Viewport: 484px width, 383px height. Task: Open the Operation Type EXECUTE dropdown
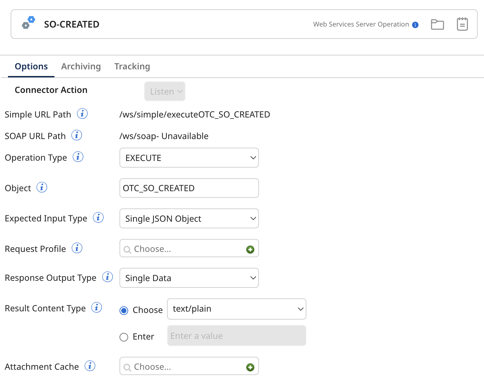tap(189, 158)
